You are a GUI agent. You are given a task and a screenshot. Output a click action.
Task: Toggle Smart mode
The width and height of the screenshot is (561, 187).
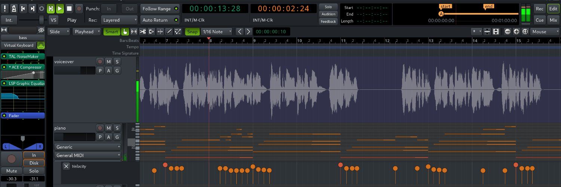tap(112, 32)
